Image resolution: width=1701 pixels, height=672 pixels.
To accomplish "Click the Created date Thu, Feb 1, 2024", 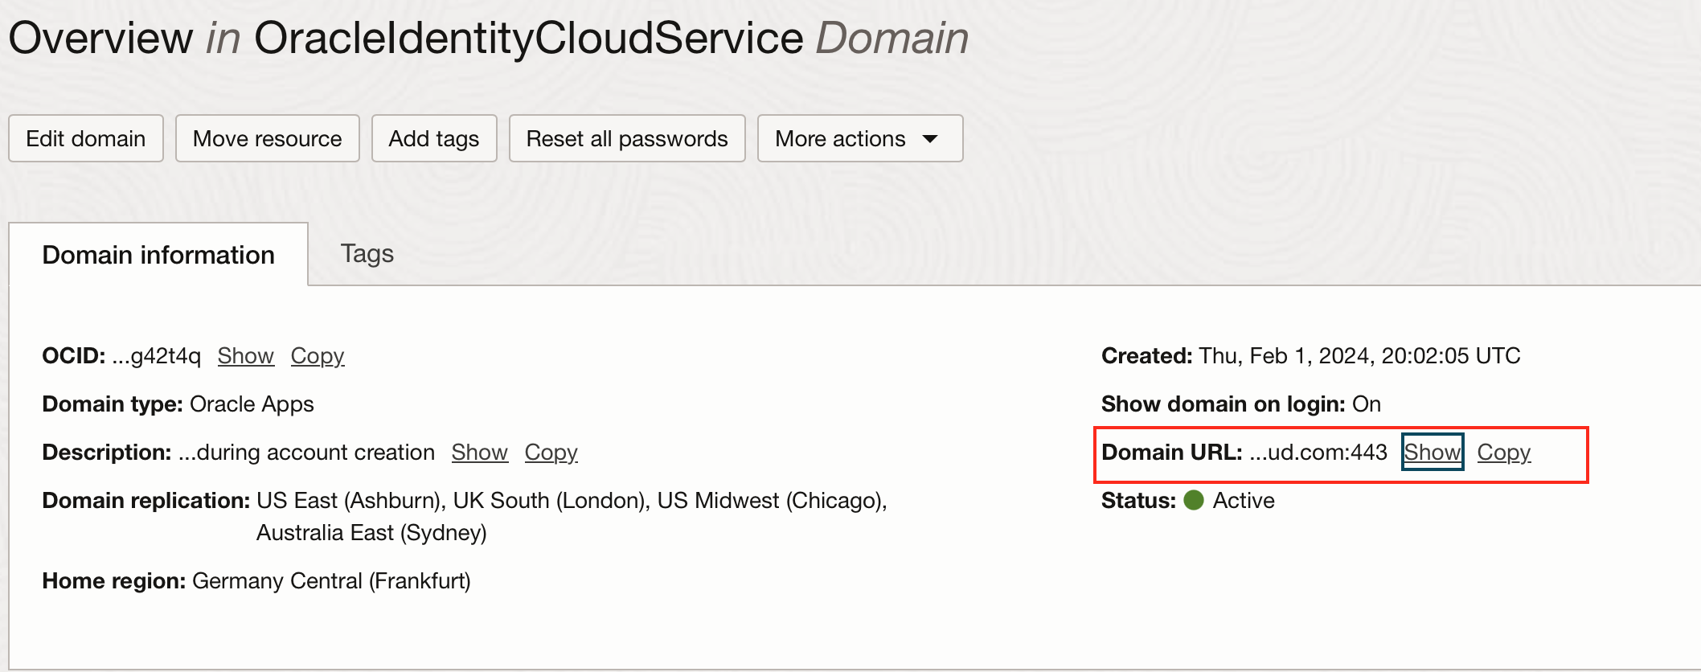I will point(1359,355).
